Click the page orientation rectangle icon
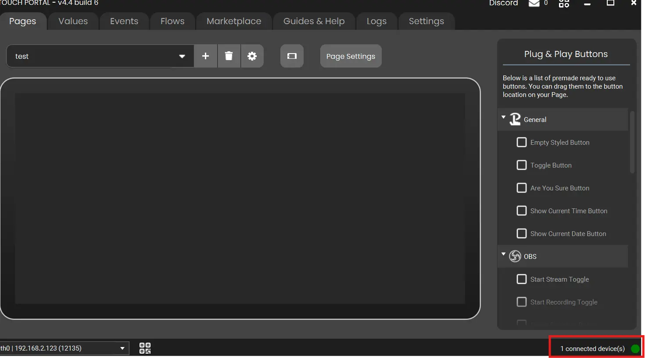 coord(292,56)
